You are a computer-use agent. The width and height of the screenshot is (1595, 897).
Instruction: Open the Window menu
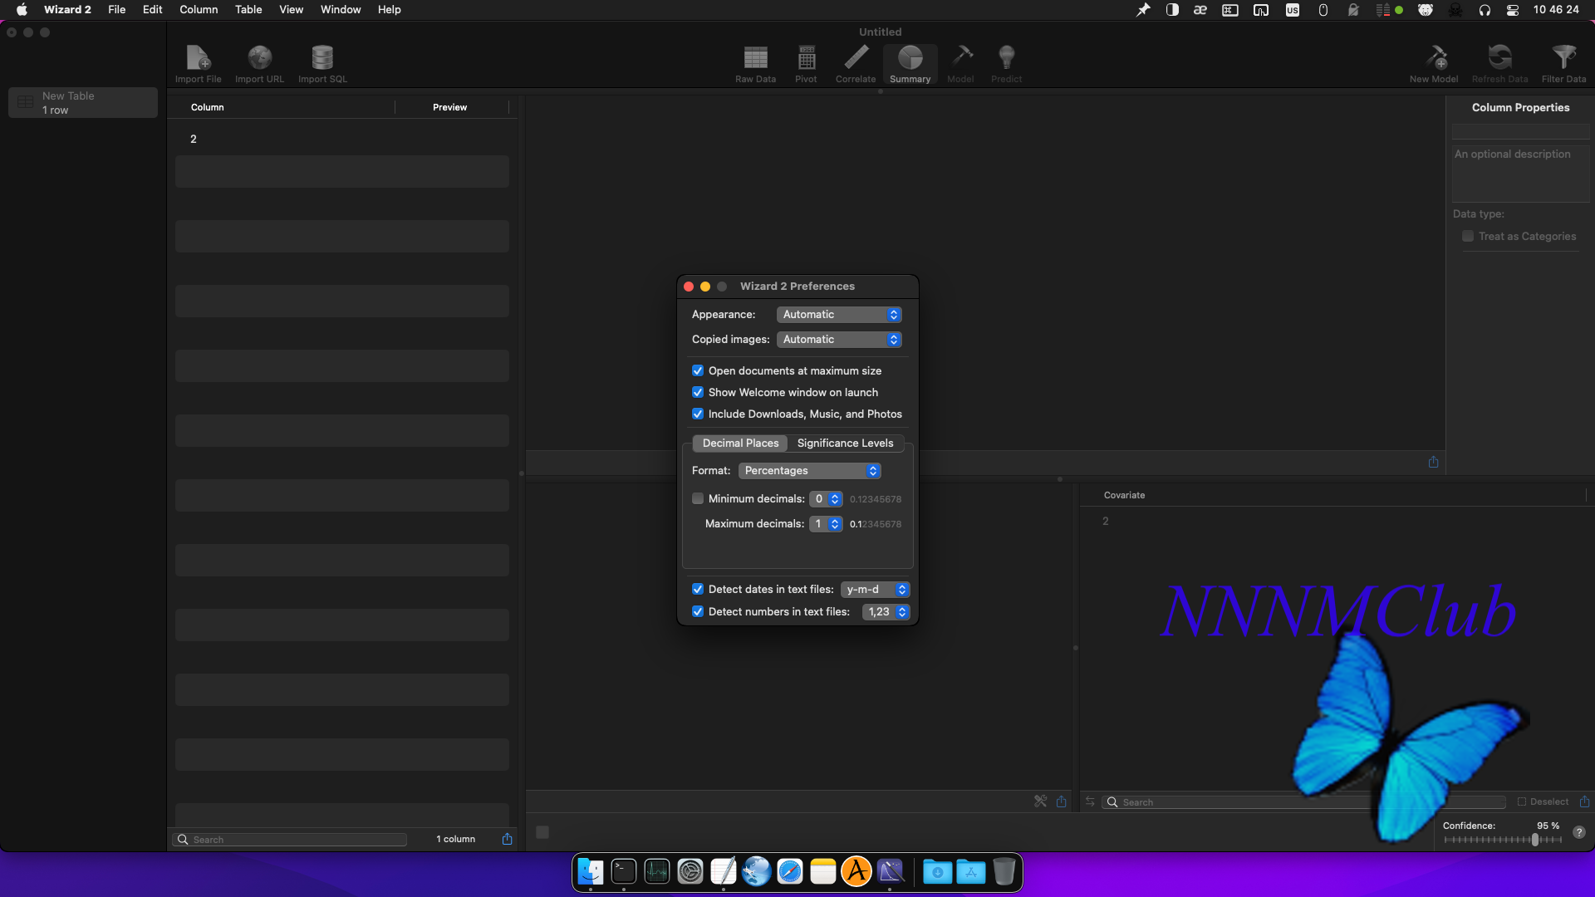pos(341,10)
